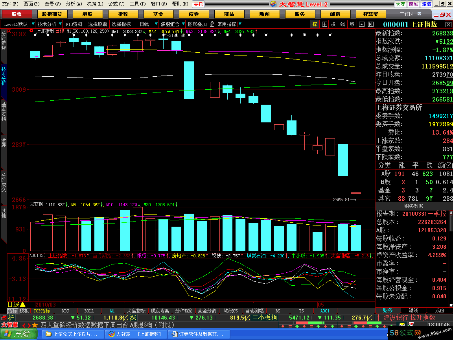Viewport: 453px width, 340px height.
Task: Open dropdown arrow next to 多图组合
Action: click(183, 24)
